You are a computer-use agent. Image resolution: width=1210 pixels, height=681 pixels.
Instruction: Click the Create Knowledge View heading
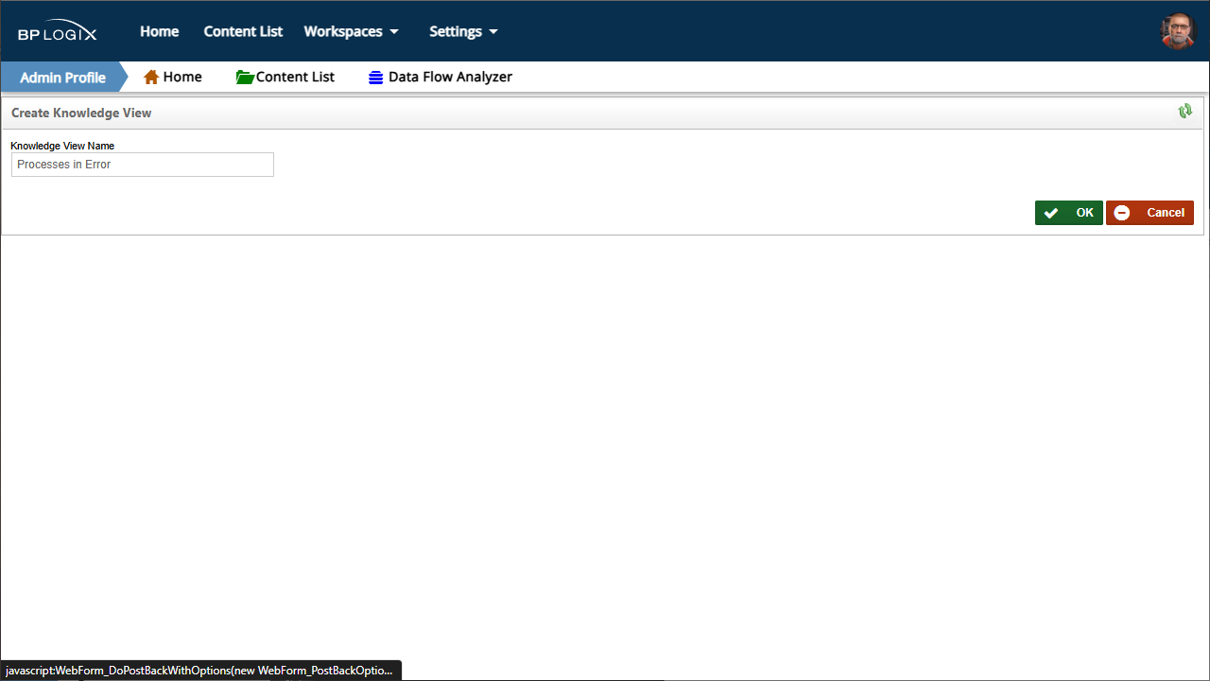pos(81,113)
